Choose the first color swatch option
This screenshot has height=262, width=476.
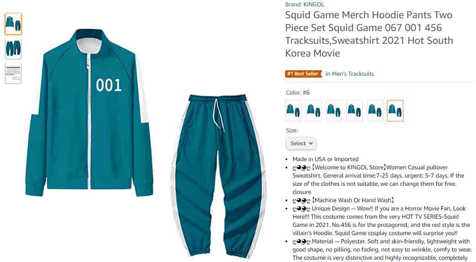pyautogui.click(x=293, y=110)
